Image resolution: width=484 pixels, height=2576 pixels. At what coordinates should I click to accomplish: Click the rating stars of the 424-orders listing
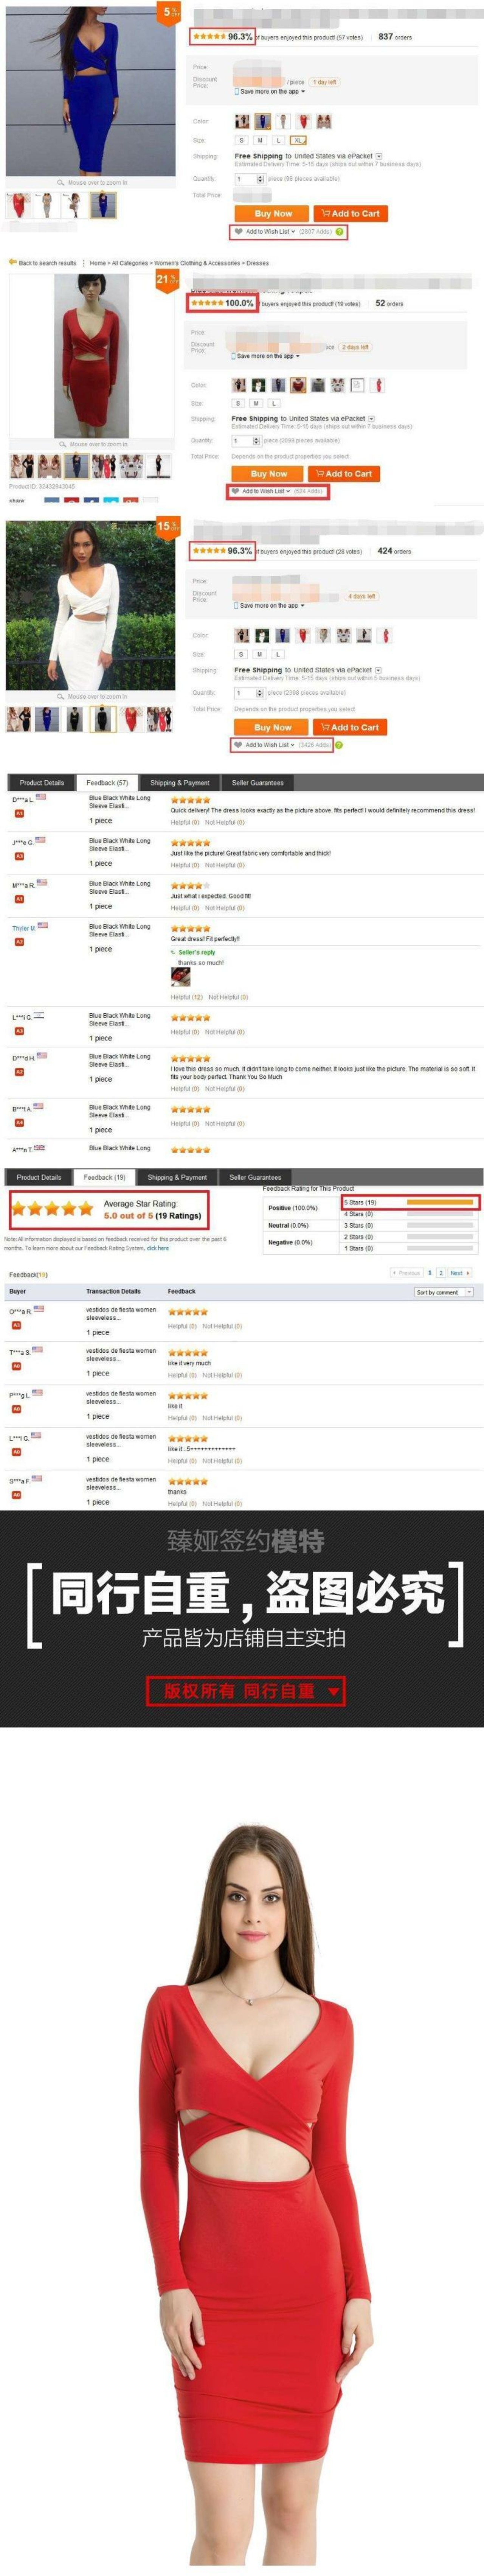[x=209, y=551]
